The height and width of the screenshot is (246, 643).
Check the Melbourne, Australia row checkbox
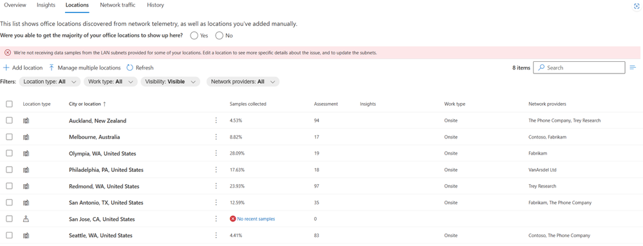click(9, 137)
